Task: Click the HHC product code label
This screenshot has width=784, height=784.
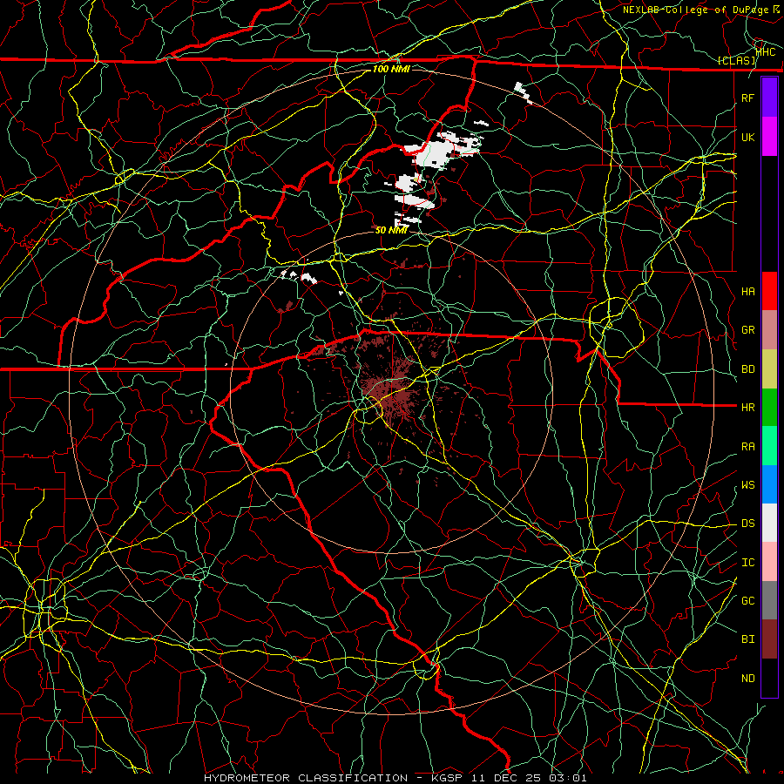Action: tap(766, 51)
